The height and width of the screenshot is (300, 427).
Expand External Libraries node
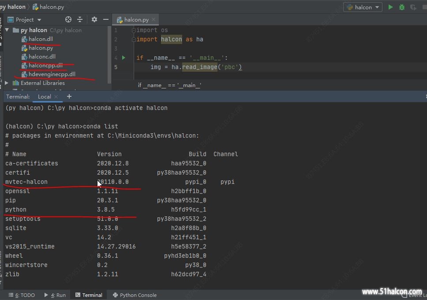[x=7, y=83]
